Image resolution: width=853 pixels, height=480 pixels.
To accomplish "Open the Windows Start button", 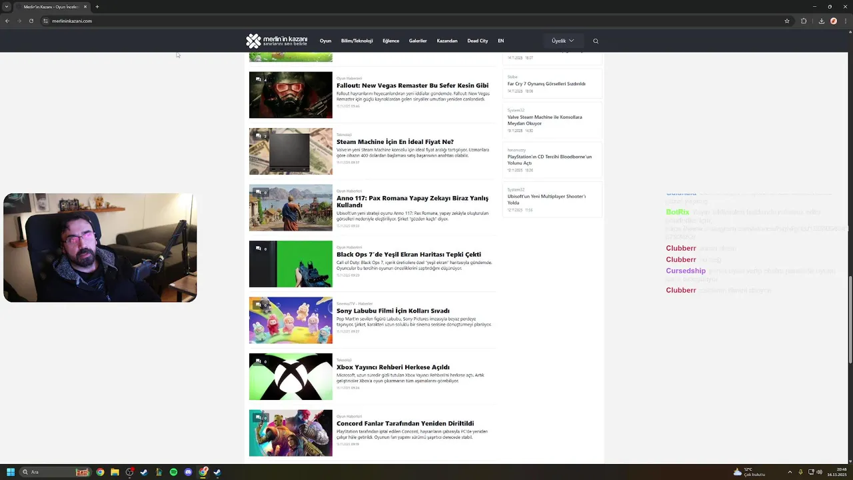I will point(11,472).
